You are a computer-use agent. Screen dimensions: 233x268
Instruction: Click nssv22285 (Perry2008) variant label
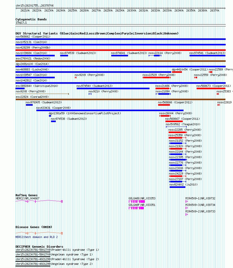(x=185, y=129)
